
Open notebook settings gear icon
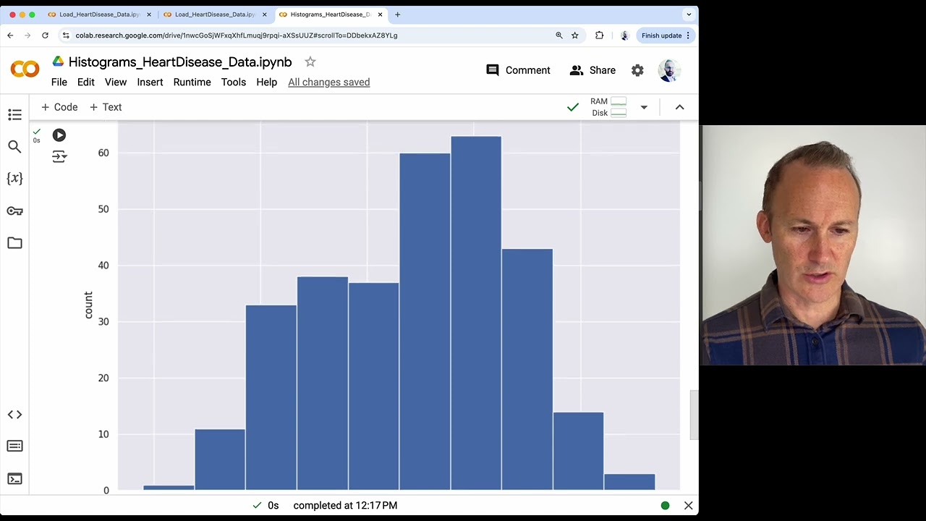click(x=637, y=70)
